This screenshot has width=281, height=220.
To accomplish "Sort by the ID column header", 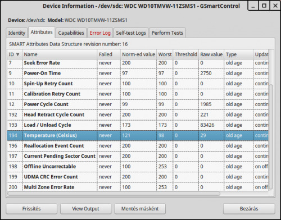I will [x=15, y=54].
